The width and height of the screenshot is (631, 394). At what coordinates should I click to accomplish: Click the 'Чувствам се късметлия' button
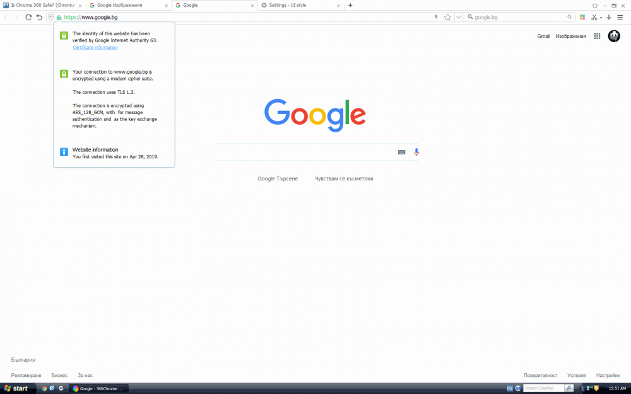coord(343,178)
